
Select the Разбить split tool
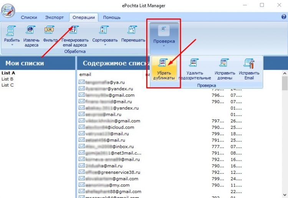12,35
